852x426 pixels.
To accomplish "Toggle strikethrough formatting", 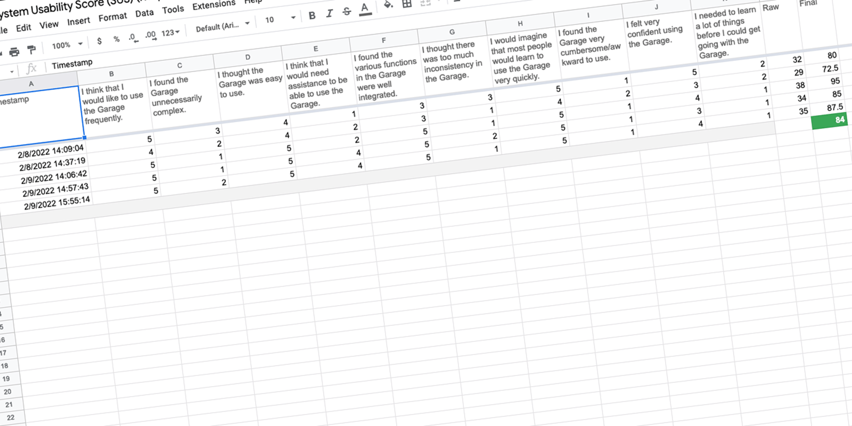I will [x=347, y=11].
